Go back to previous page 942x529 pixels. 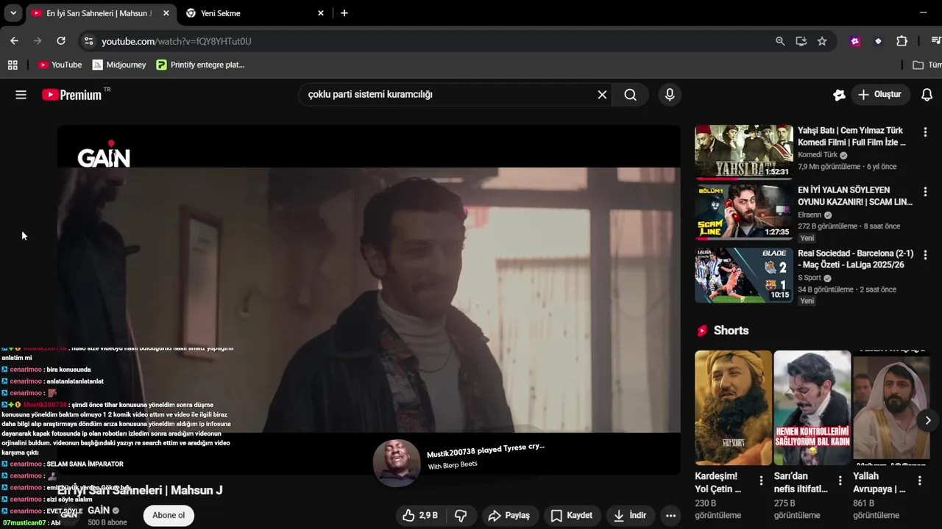point(14,41)
